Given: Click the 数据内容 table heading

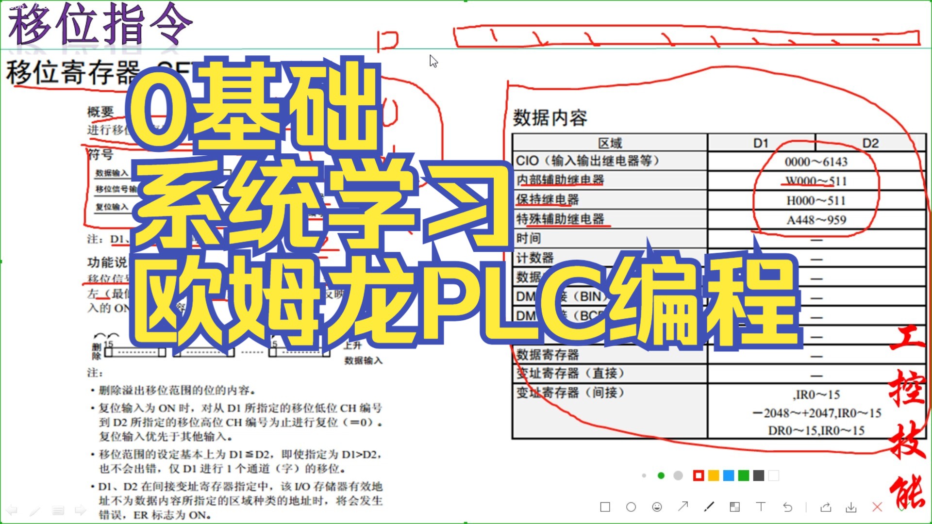Looking at the screenshot, I should point(550,118).
